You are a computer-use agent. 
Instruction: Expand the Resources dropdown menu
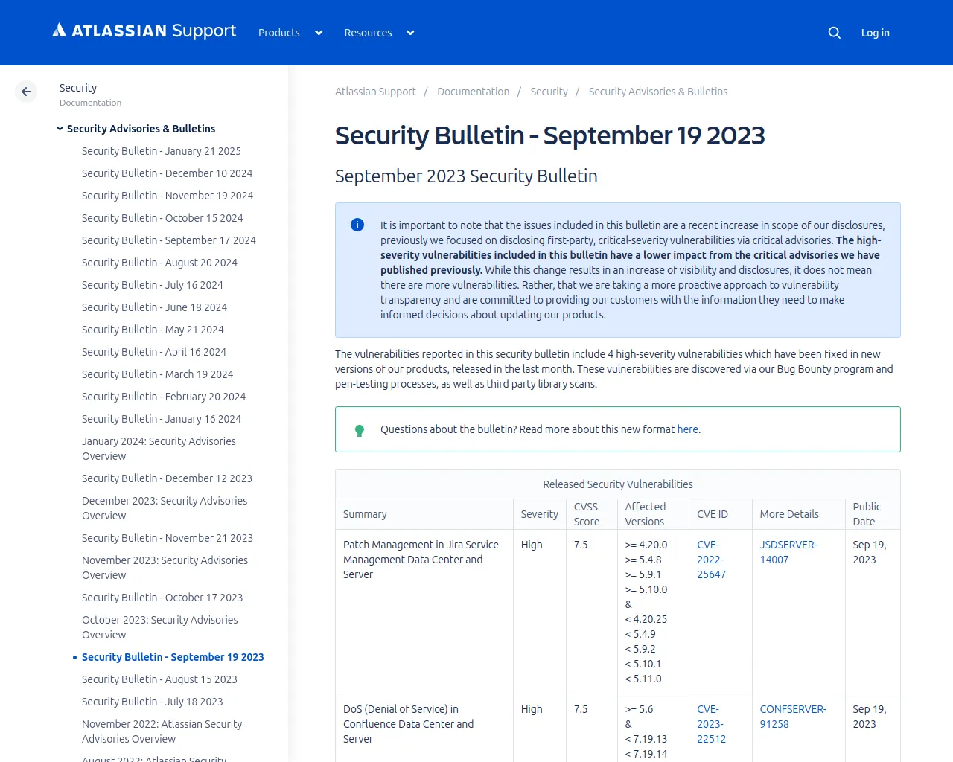point(379,33)
